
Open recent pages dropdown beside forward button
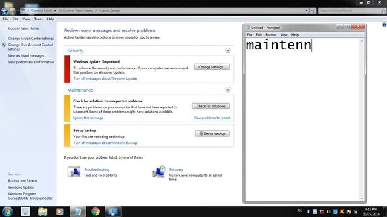coord(18,11)
